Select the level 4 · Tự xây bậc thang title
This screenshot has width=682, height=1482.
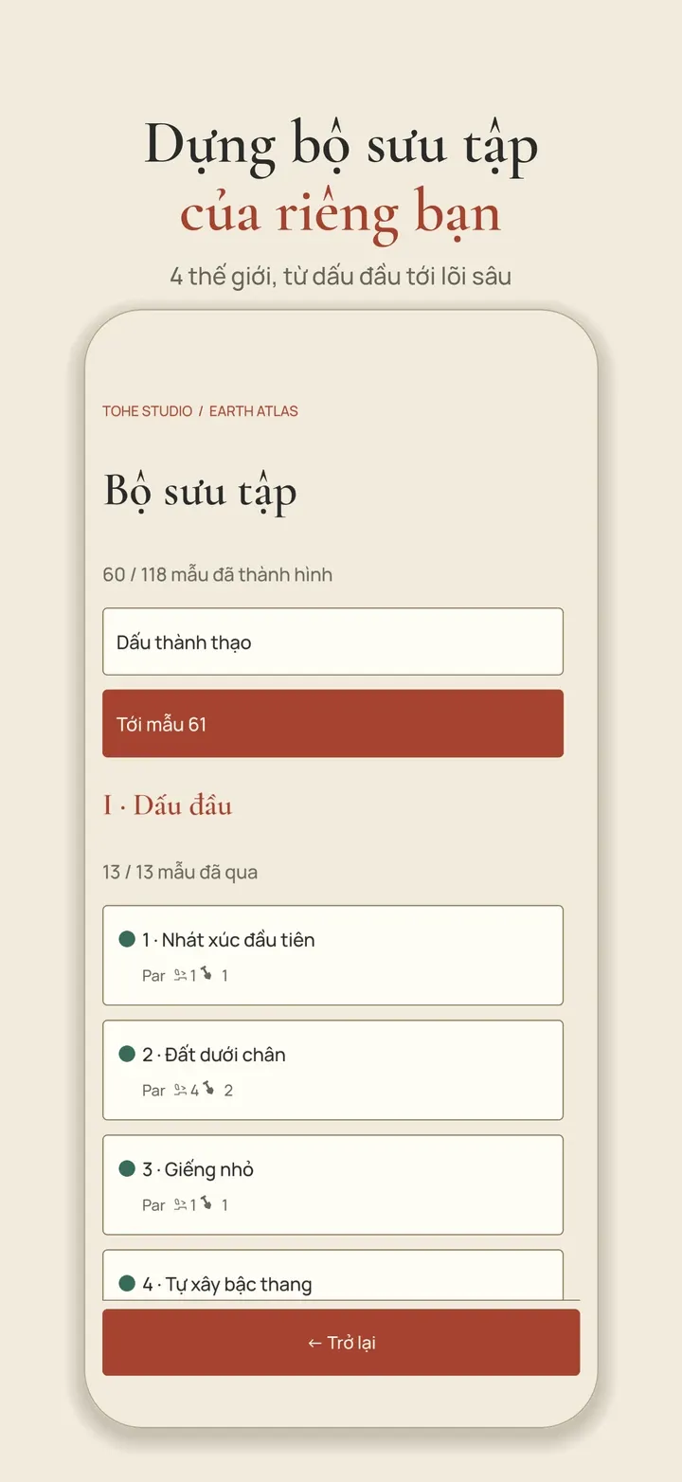[x=227, y=1284]
